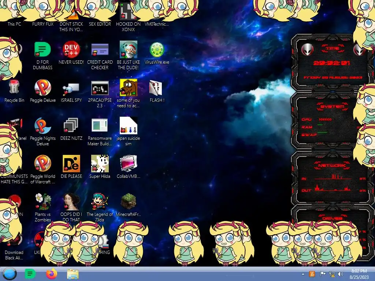
Task: Open the SEX EDITOR desktop label
Action: 100,24
